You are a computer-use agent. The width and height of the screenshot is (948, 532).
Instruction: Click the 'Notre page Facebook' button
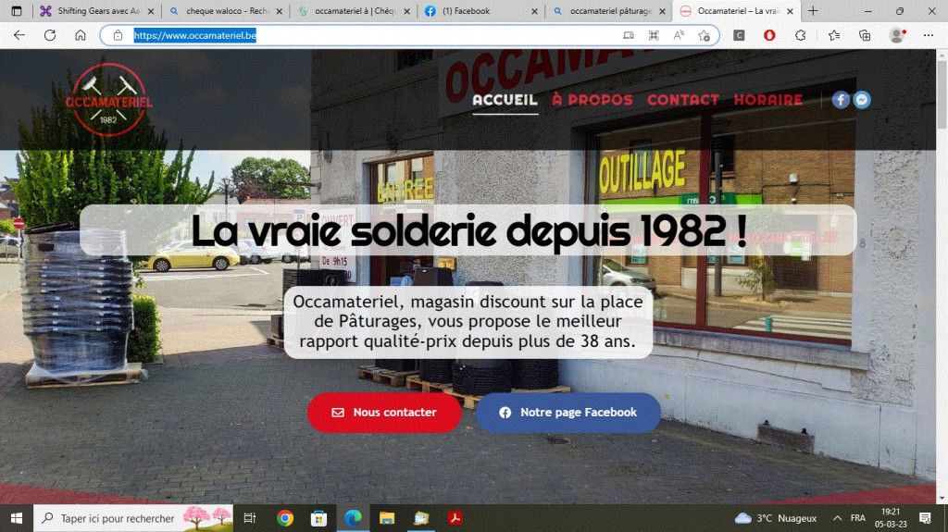point(568,413)
